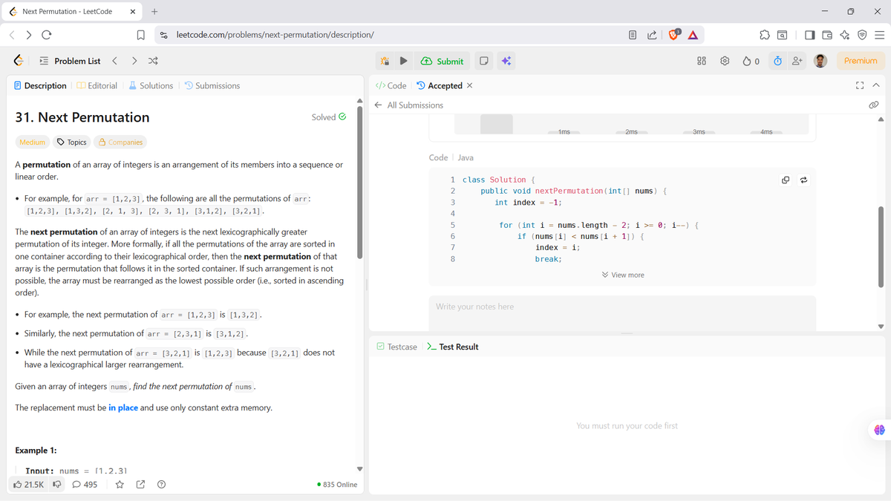Image resolution: width=891 pixels, height=501 pixels.
Task: Go to the previous problem arrow
Action: coord(114,61)
